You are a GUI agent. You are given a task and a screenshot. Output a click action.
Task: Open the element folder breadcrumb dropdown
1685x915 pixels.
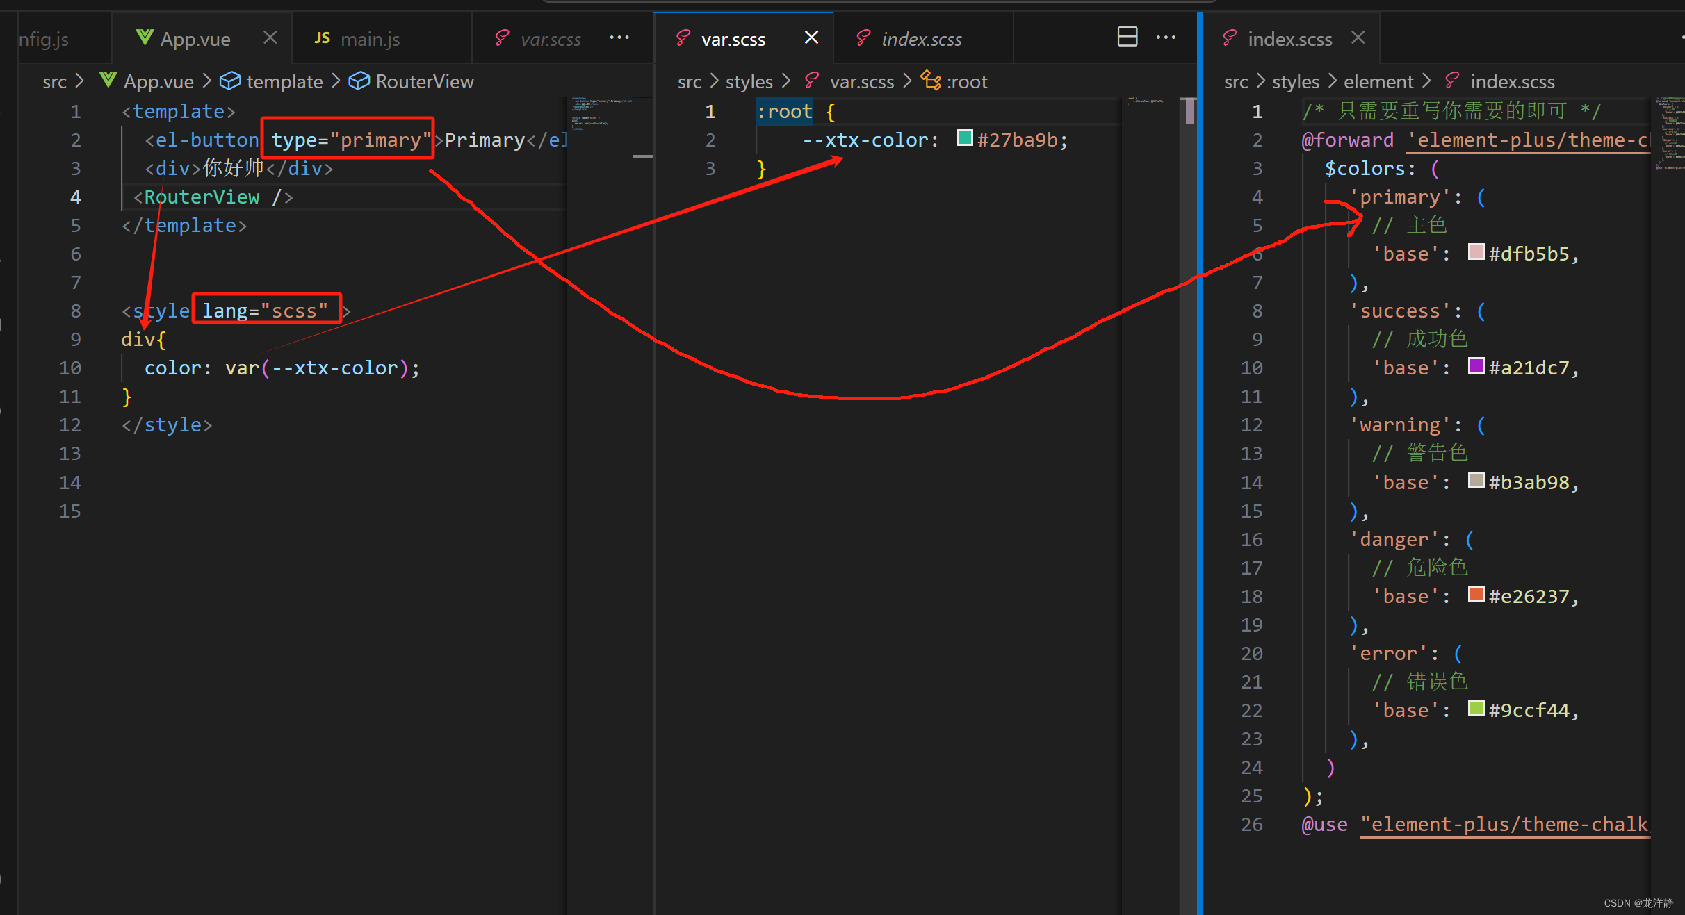click(x=1378, y=81)
